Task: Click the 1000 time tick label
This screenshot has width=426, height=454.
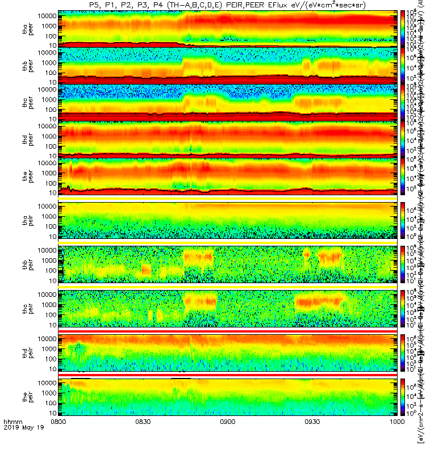Action: click(396, 422)
